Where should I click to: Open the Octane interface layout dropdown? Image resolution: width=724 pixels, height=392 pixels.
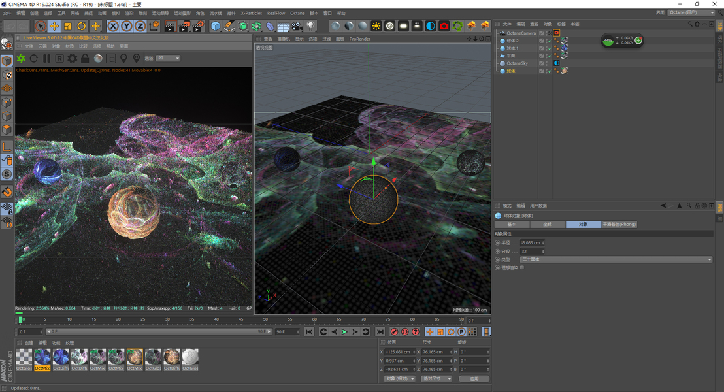point(691,12)
